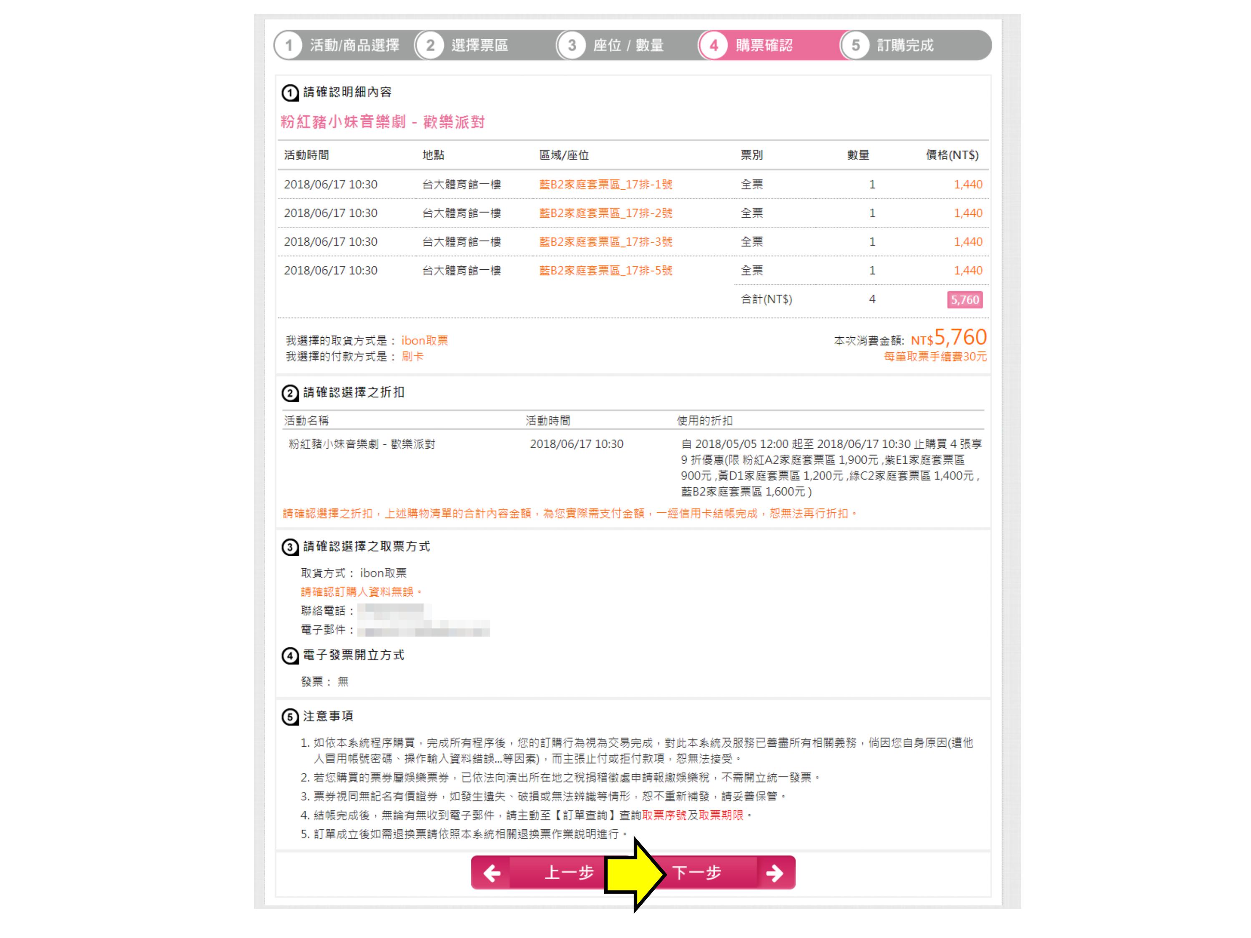Select step 4 購票確認 circle
The height and width of the screenshot is (938, 1251).
click(x=714, y=45)
